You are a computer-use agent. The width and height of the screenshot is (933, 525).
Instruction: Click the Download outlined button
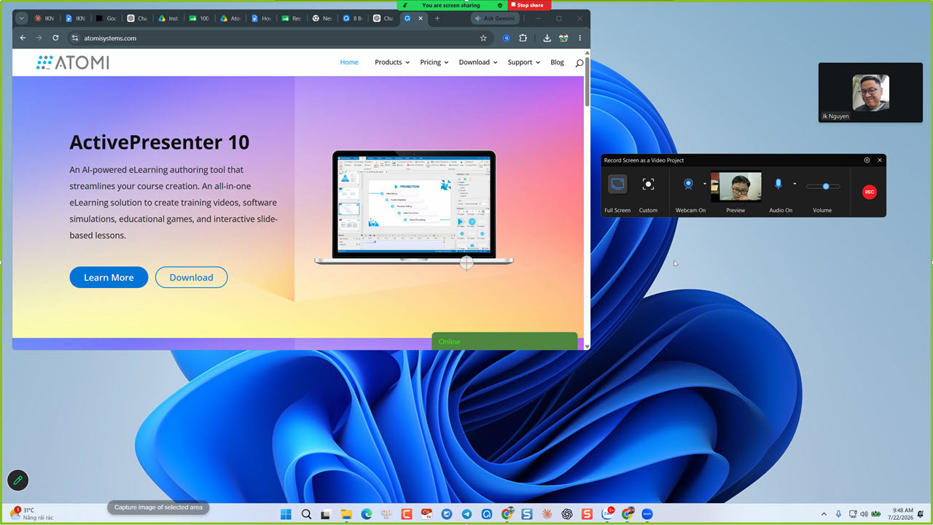[191, 277]
